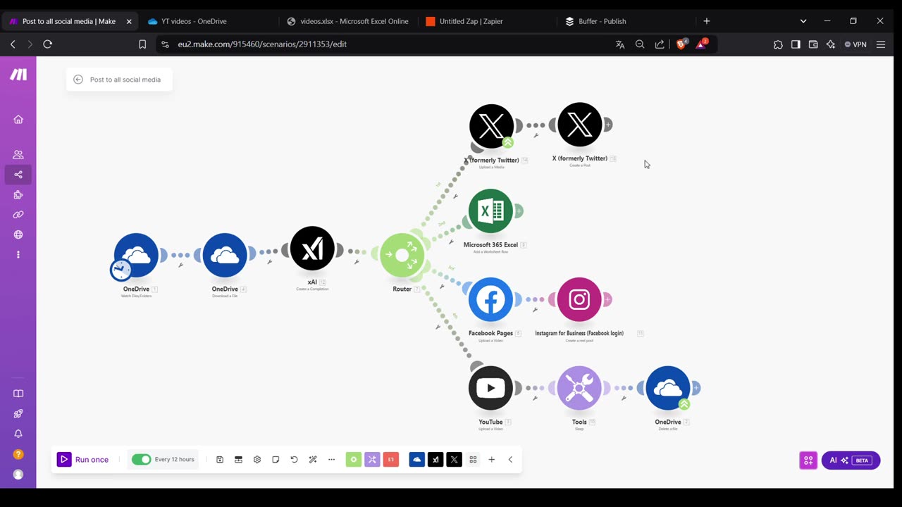Select Microsoft 365 Excel module
The width and height of the screenshot is (902, 507).
click(490, 211)
